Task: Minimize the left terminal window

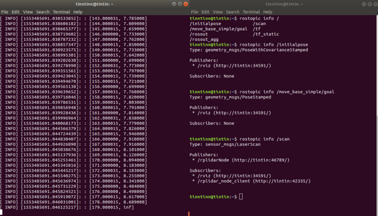Action: [x=174, y=4]
